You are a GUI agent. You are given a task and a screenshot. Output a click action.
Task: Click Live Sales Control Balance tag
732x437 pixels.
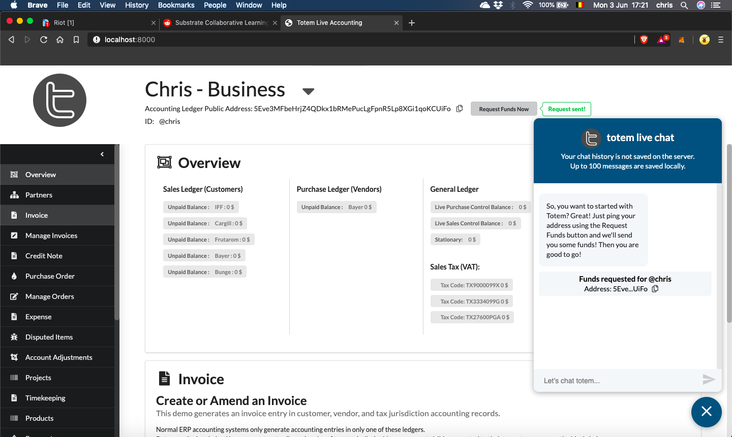[x=476, y=223]
